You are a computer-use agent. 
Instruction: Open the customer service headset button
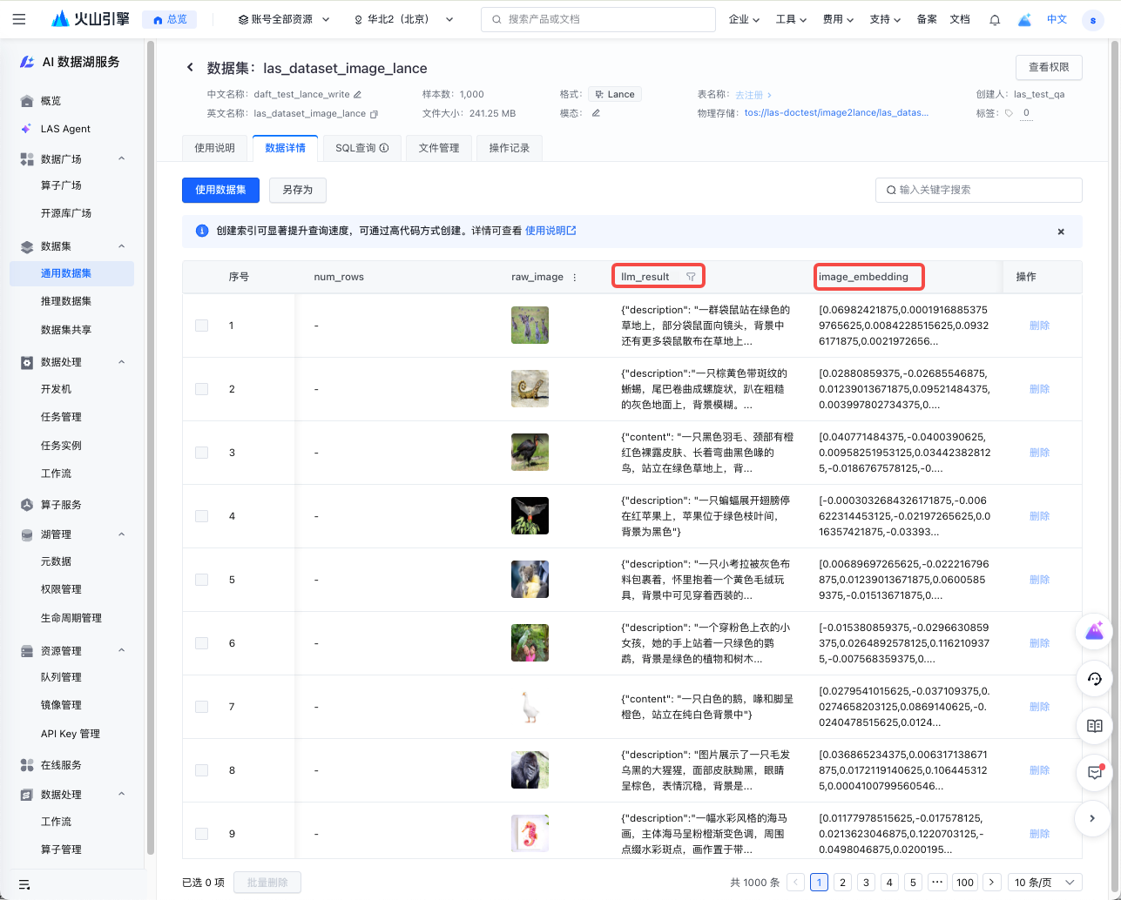(x=1095, y=679)
